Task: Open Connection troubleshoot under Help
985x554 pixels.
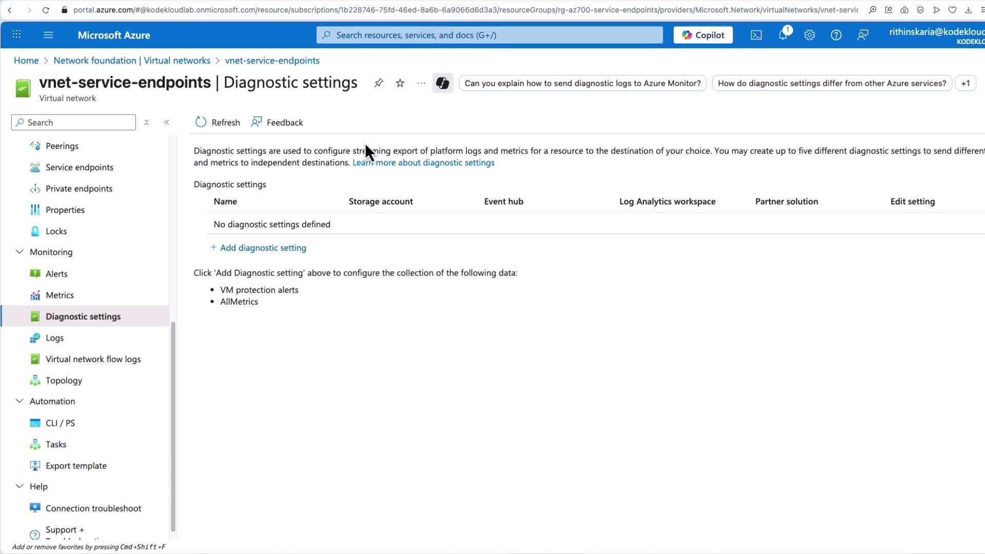Action: pyautogui.click(x=93, y=508)
